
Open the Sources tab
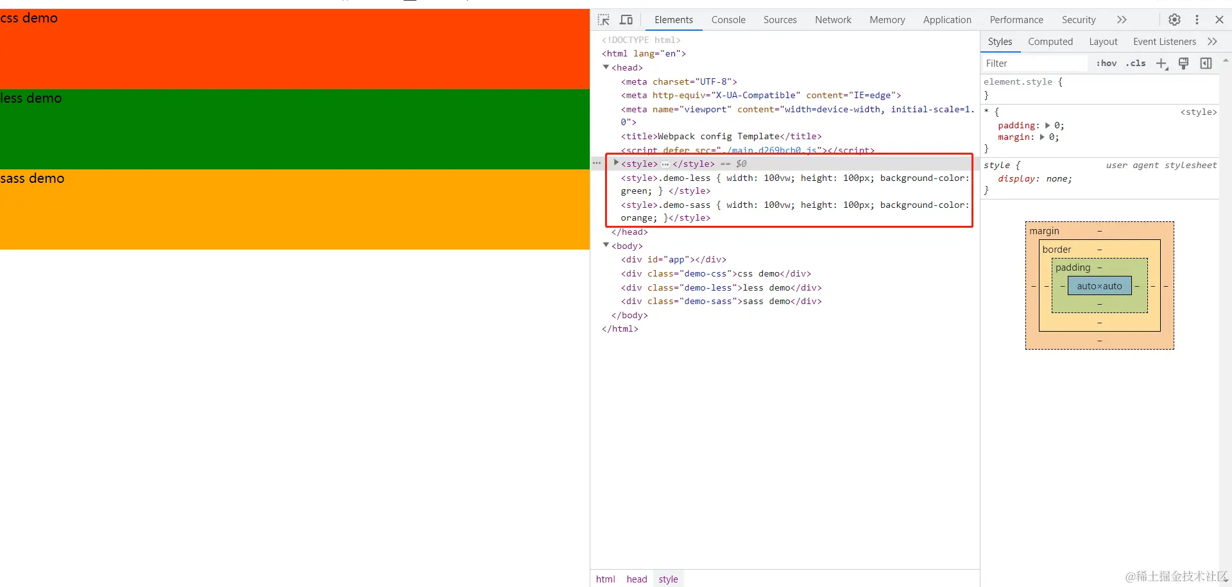pyautogui.click(x=780, y=20)
